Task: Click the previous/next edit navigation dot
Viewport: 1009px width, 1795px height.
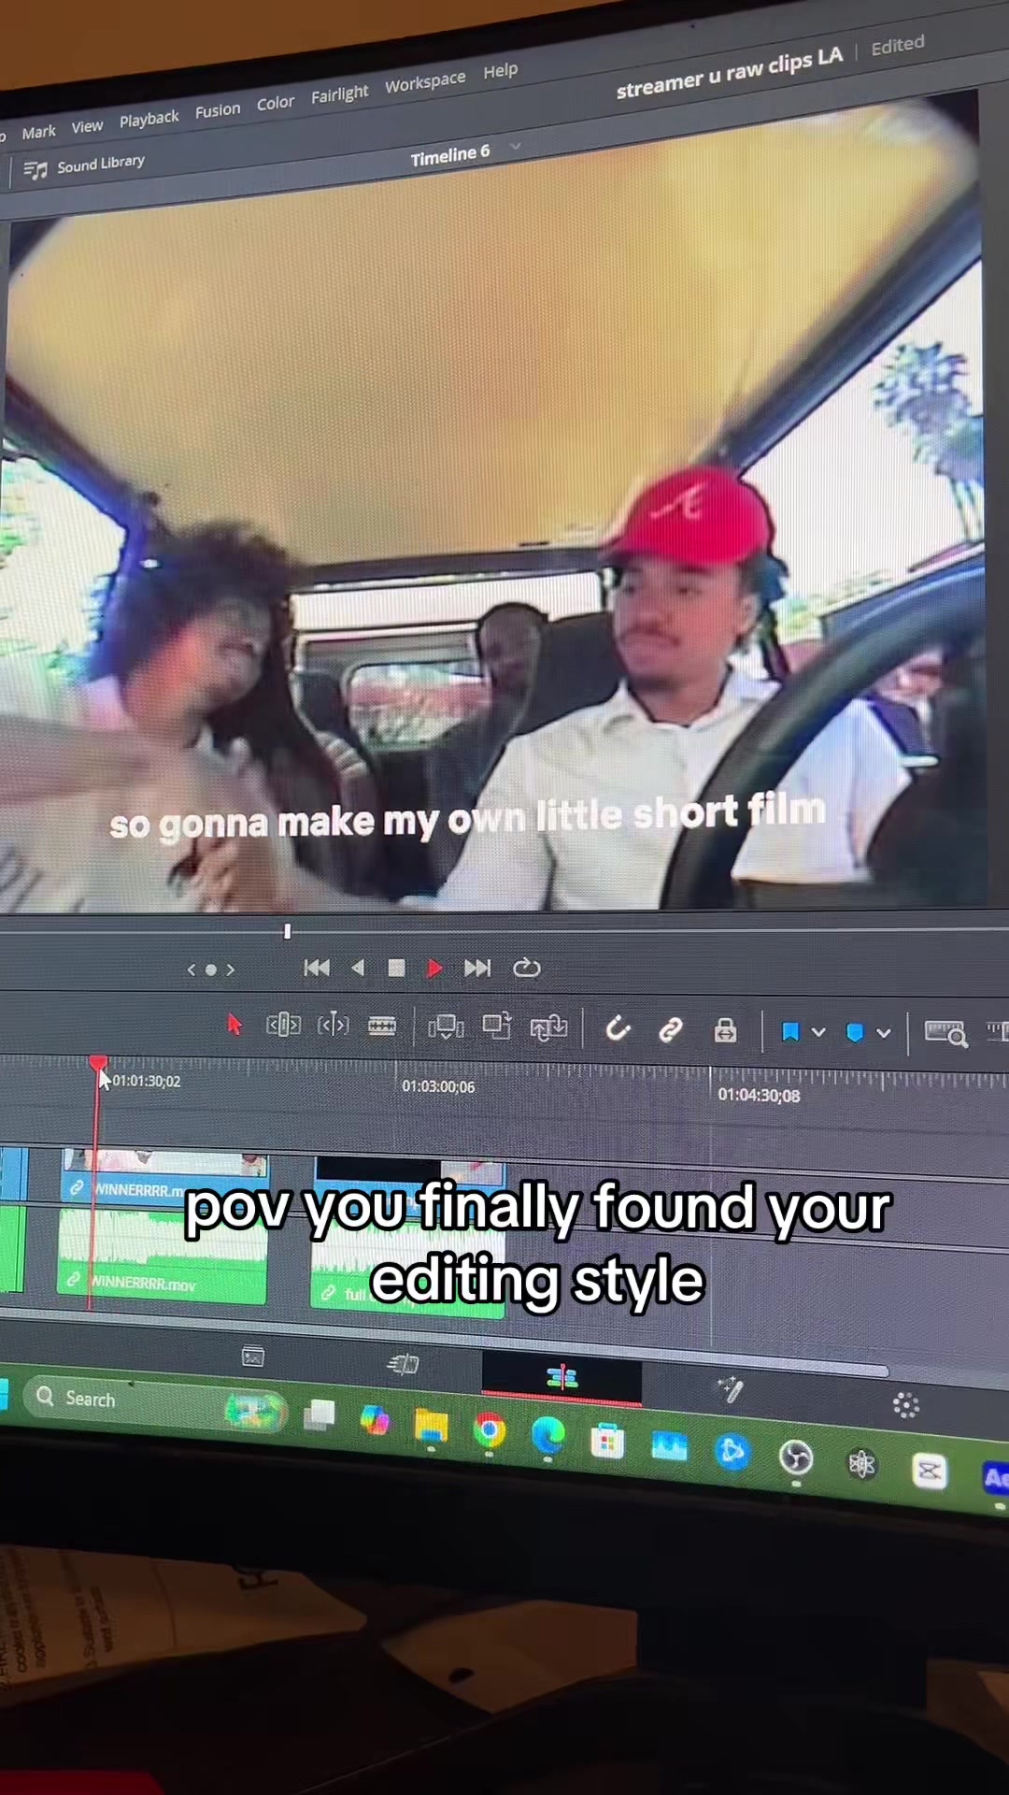Action: (x=211, y=969)
